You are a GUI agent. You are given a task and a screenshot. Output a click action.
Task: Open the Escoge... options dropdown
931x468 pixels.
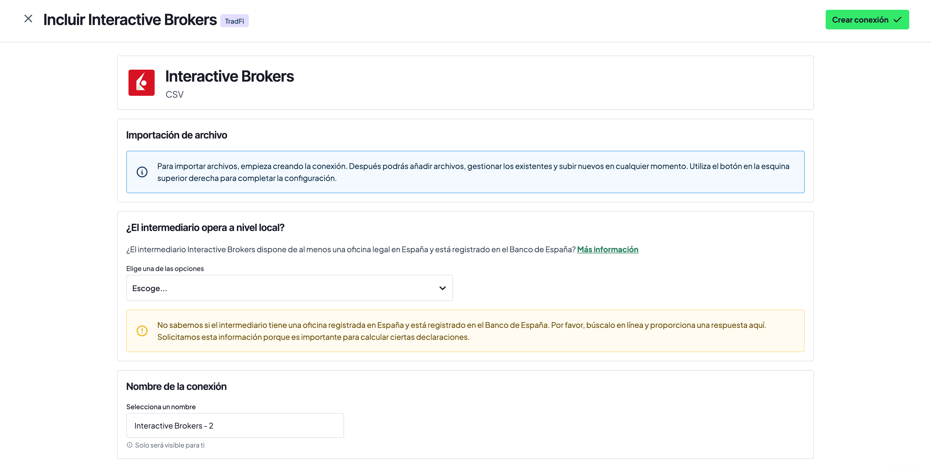tap(289, 288)
